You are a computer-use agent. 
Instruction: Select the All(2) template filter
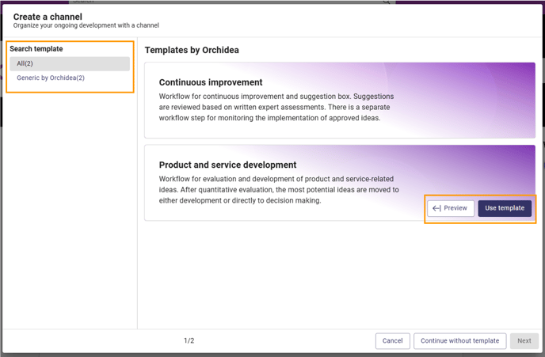coord(70,63)
